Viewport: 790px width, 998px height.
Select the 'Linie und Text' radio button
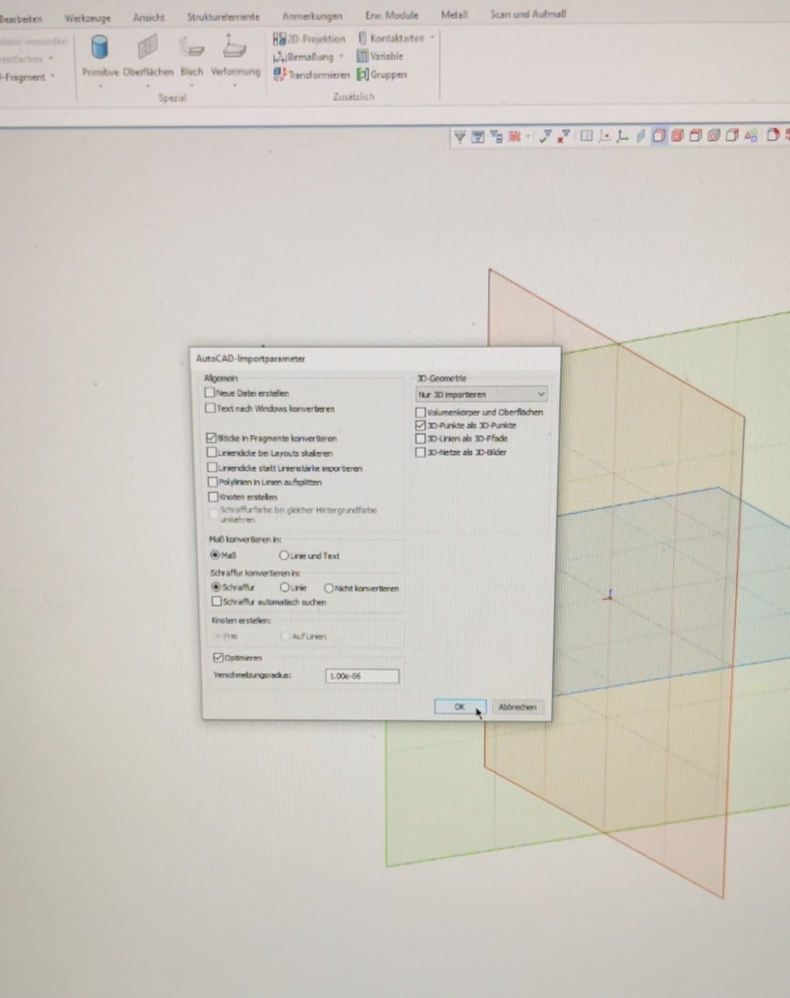[284, 555]
